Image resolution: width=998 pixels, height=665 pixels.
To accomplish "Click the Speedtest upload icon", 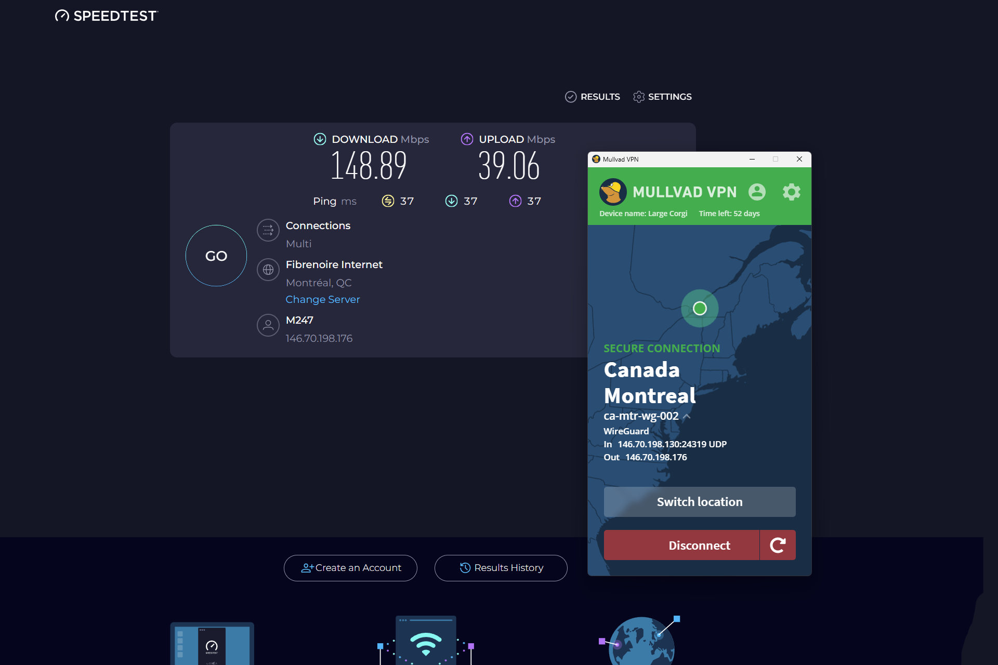I will click(466, 139).
